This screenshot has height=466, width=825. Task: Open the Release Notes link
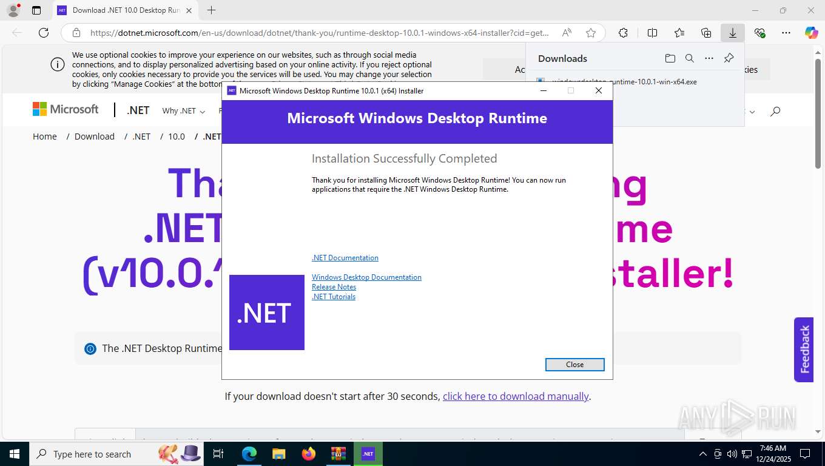[x=334, y=287]
